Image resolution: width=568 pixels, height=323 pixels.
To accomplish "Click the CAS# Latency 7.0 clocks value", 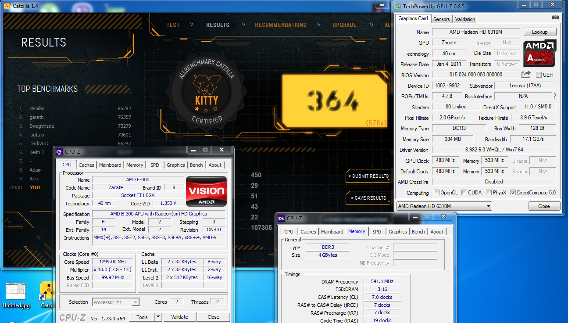I will tap(382, 297).
